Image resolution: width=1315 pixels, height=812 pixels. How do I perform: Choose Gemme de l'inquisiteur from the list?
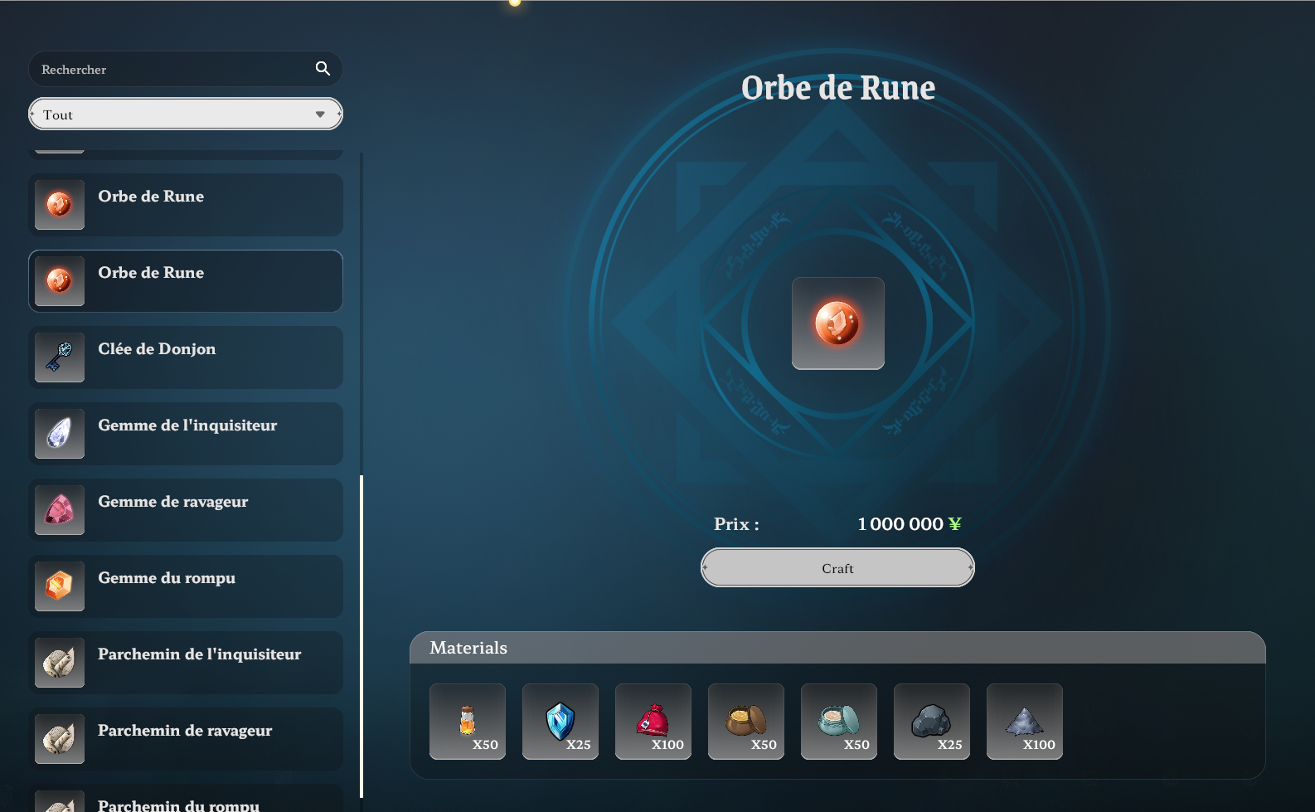pyautogui.click(x=186, y=434)
